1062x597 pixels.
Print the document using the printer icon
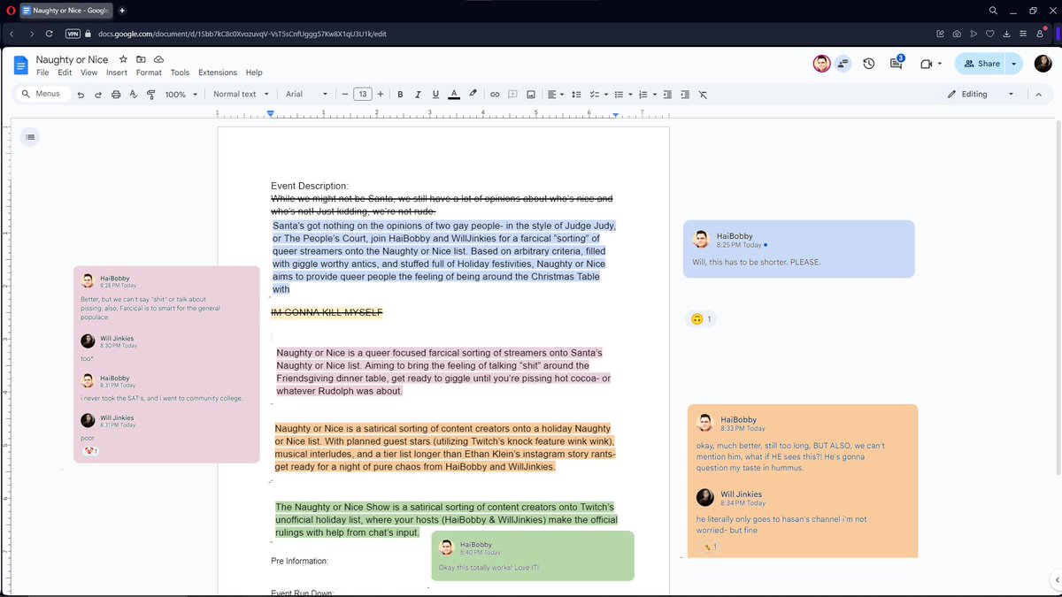click(x=116, y=95)
